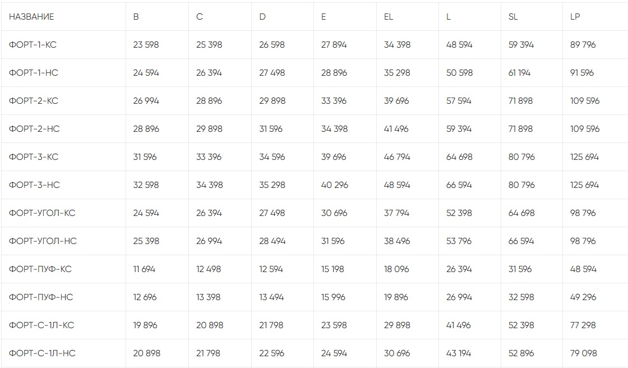Viewport: 628px width, 368px height.
Task: Click the ФОРТ-С-1Л-КС row label
Action: pyautogui.click(x=41, y=325)
